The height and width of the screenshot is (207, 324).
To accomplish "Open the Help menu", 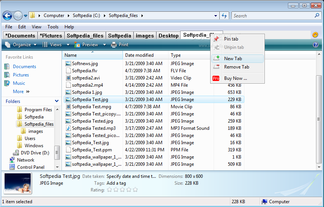I will (x=69, y=27).
